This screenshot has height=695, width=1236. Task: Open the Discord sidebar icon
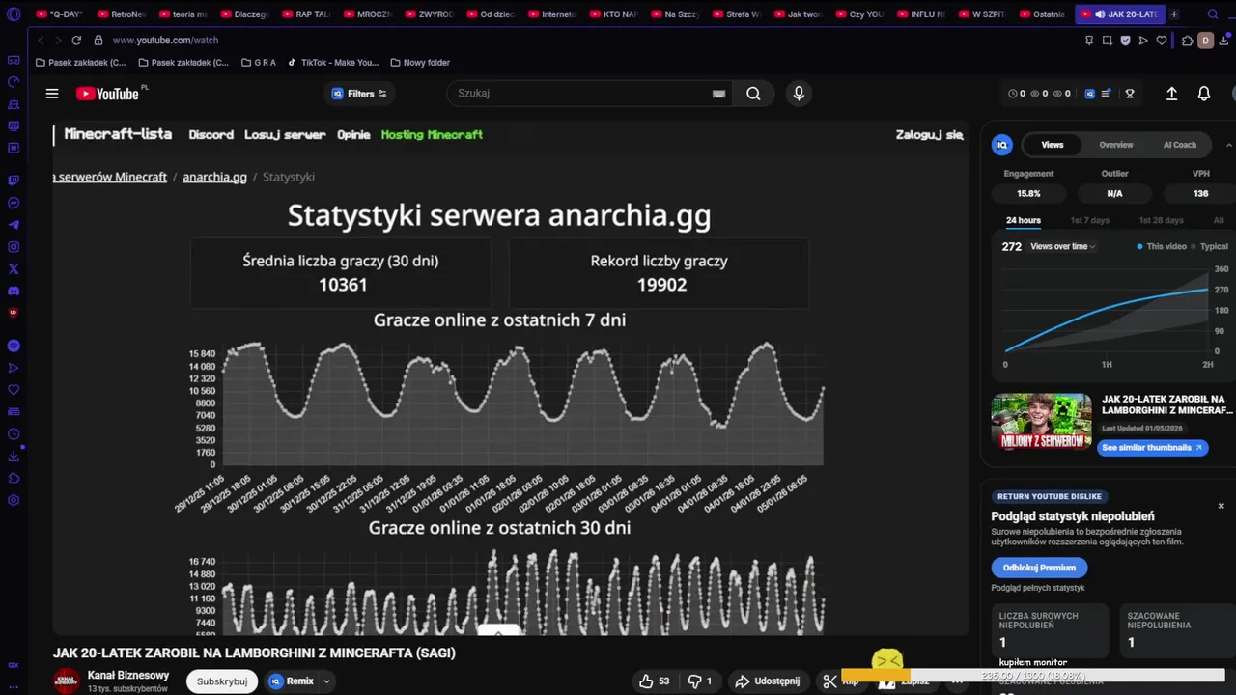tap(14, 291)
